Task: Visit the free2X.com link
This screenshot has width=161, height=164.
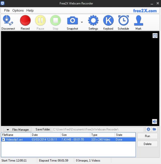Action: point(145,11)
